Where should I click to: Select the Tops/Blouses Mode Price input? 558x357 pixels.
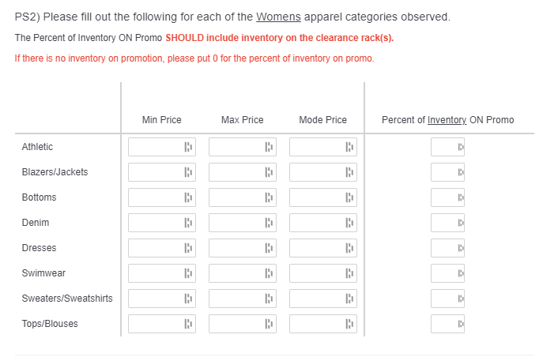(315, 324)
